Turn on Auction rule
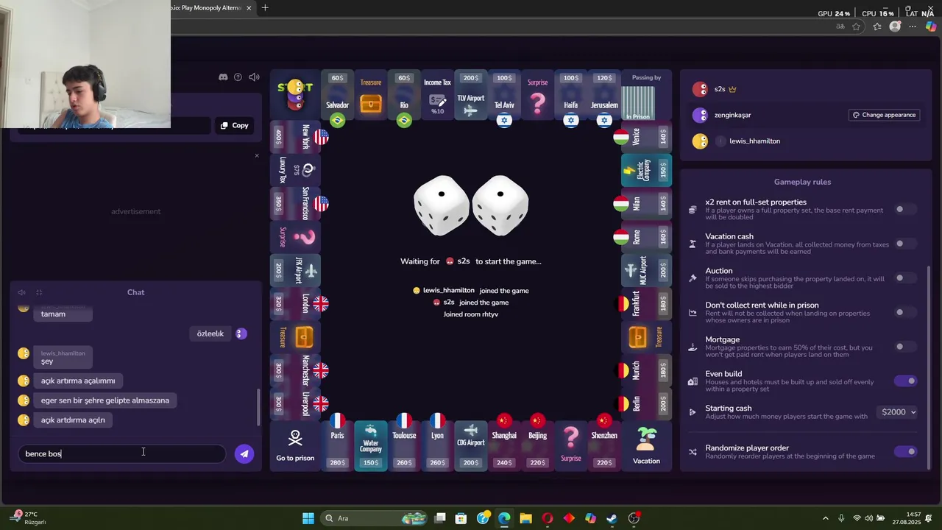The image size is (942, 530). 905,278
